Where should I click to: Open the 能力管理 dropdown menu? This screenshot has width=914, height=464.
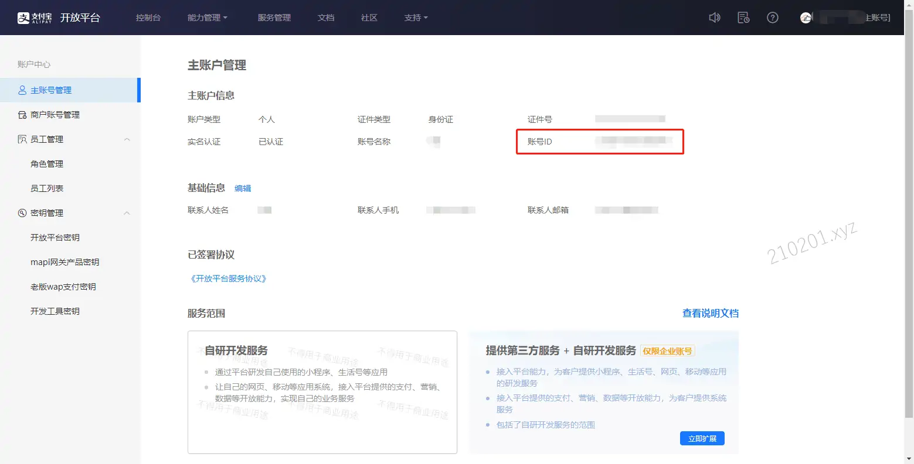click(208, 18)
